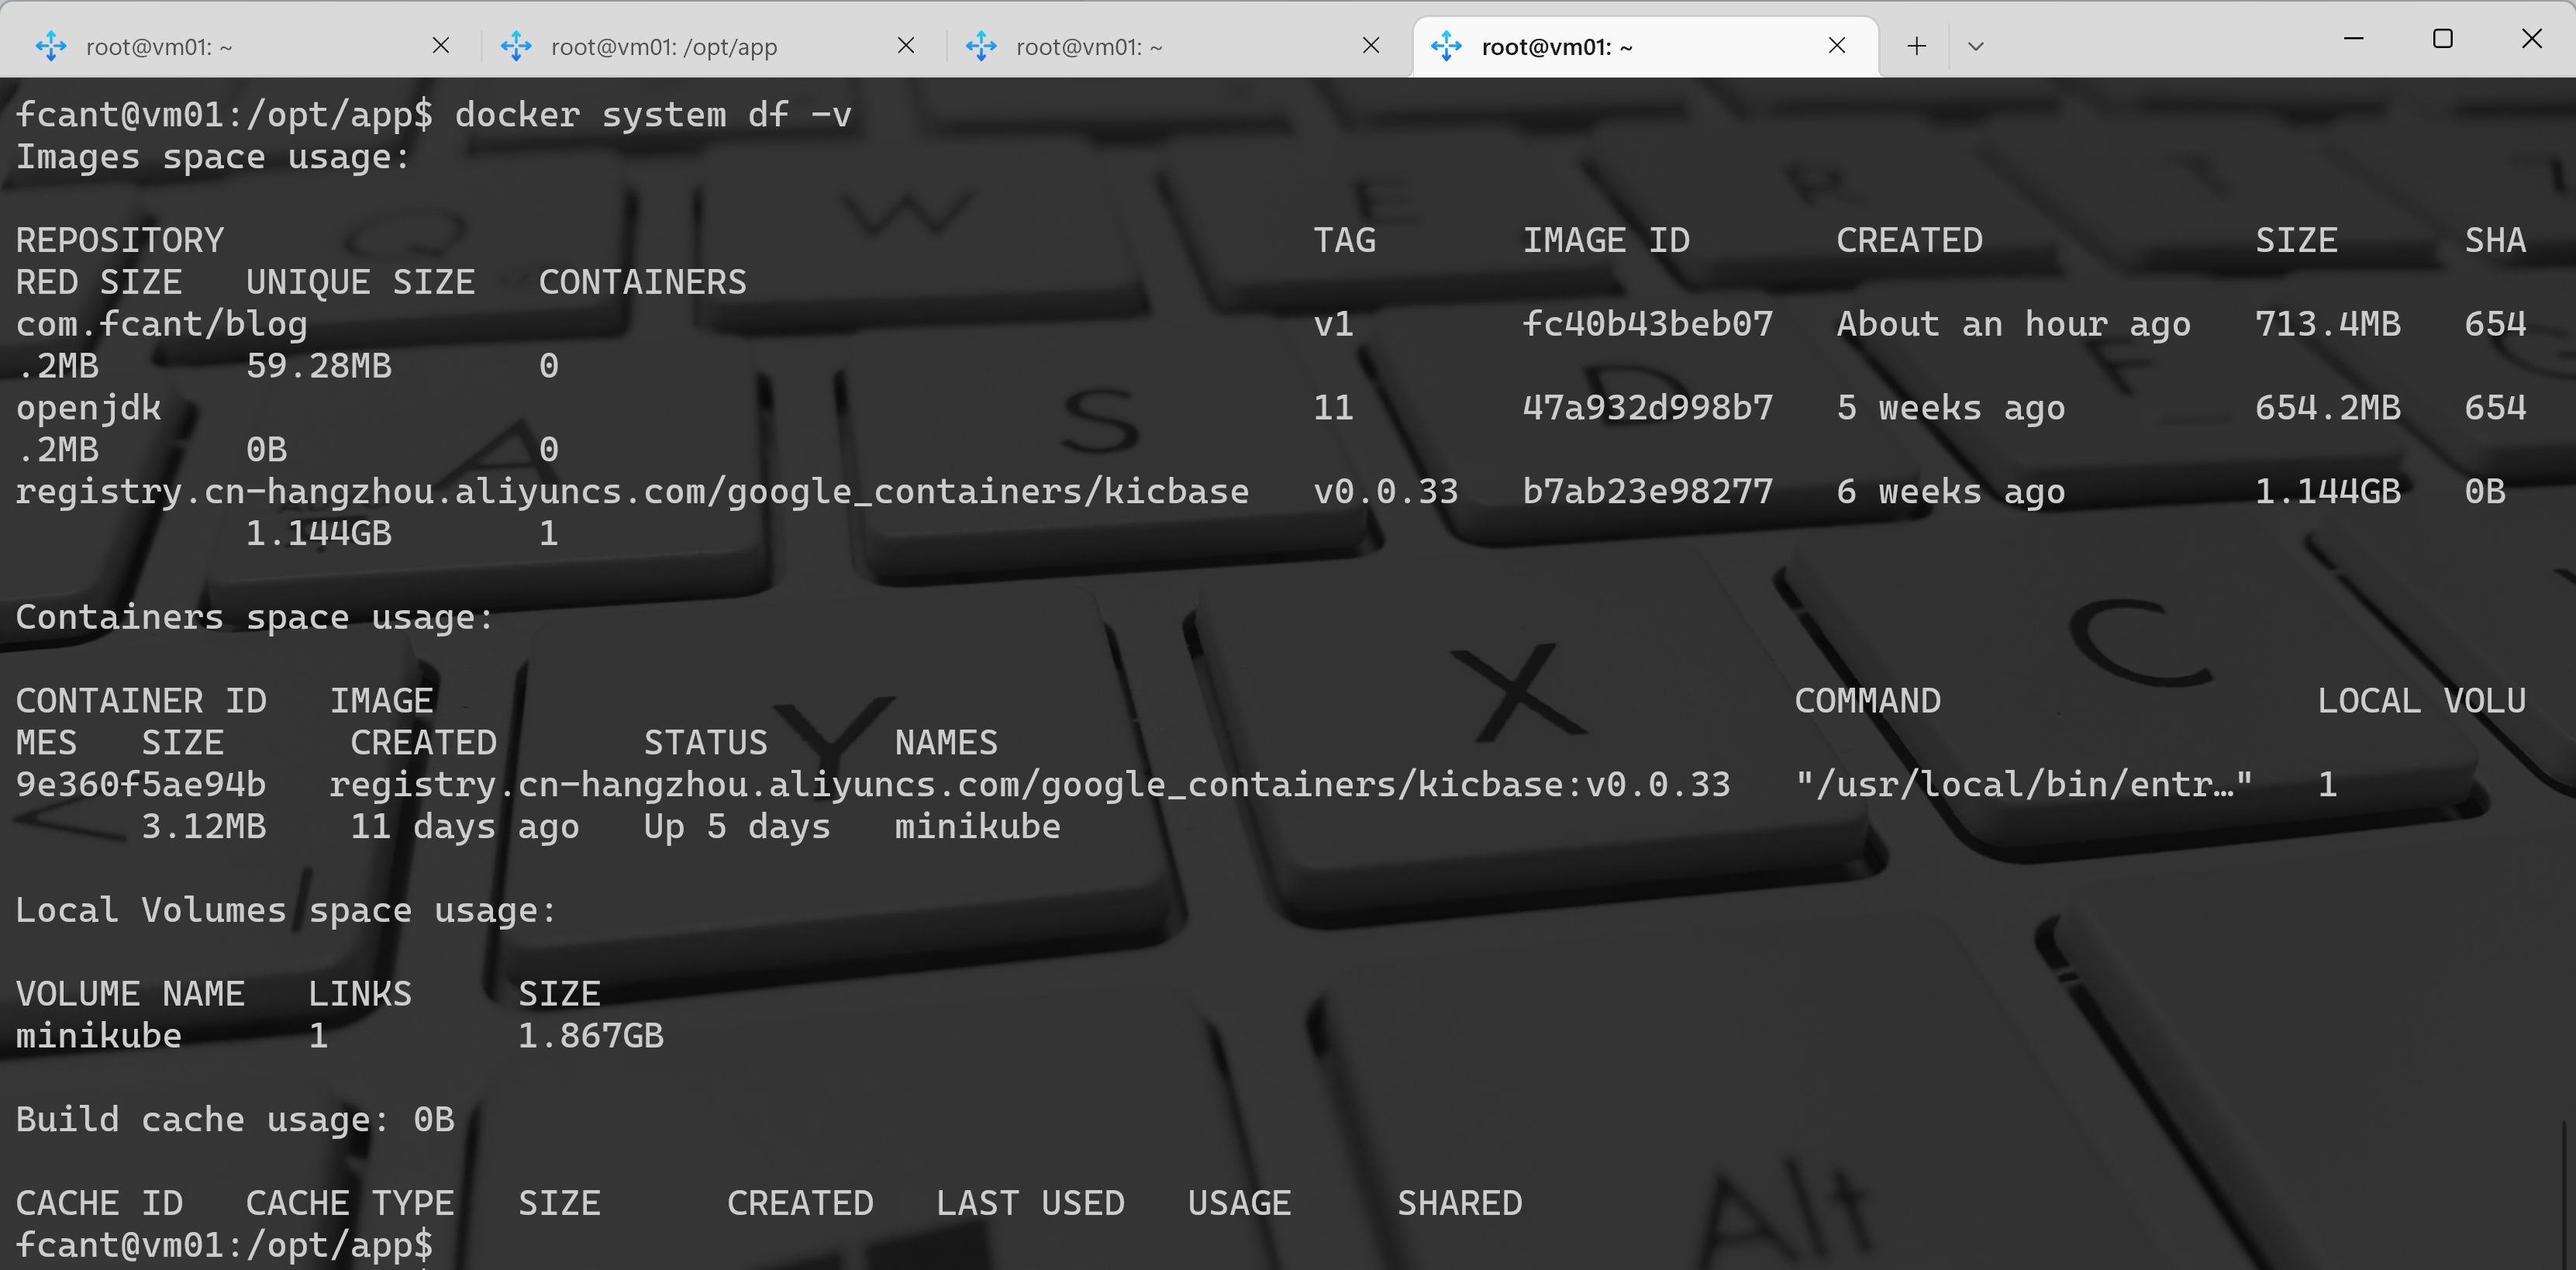This screenshot has height=1270, width=2576.
Task: Maximize the terminal window
Action: [x=2442, y=39]
